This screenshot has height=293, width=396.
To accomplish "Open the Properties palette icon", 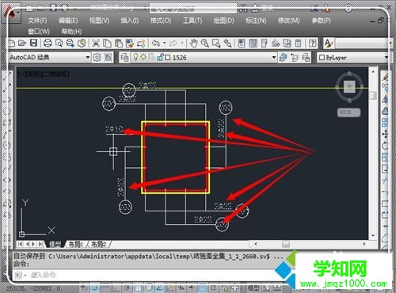I will [x=242, y=43].
